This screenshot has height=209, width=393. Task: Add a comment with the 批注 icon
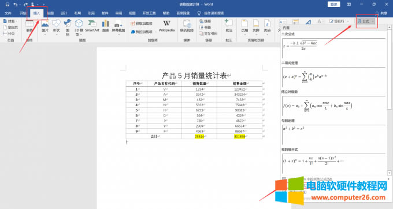(229, 26)
